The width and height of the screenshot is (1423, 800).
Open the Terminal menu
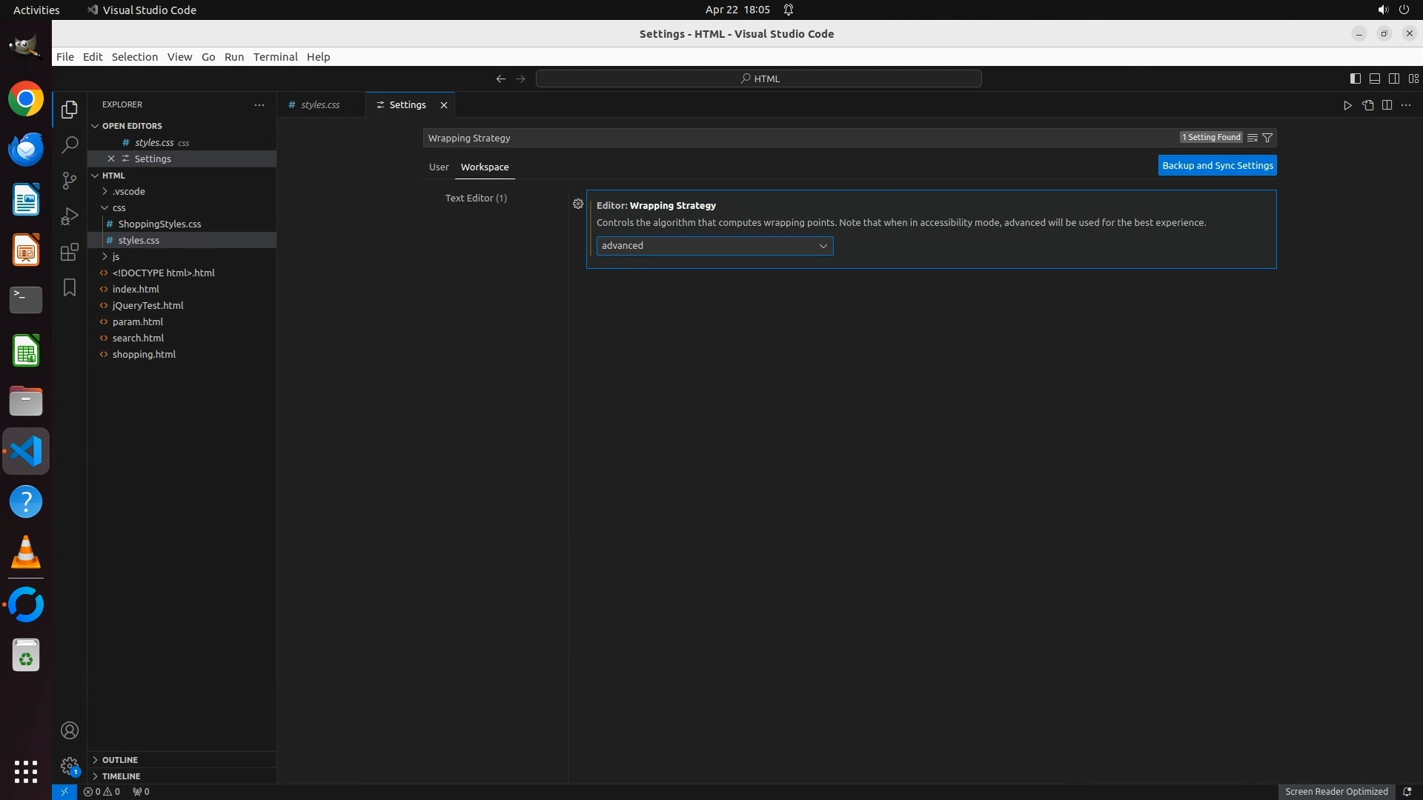(x=275, y=57)
